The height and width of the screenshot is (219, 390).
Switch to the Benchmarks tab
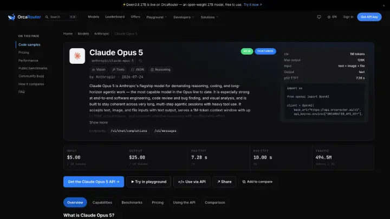[132, 202]
